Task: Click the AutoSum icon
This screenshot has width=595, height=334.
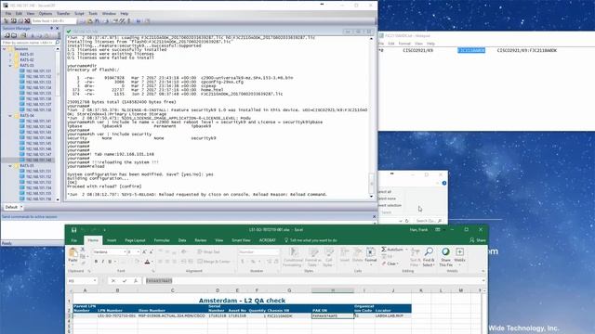Action: pyautogui.click(x=384, y=250)
